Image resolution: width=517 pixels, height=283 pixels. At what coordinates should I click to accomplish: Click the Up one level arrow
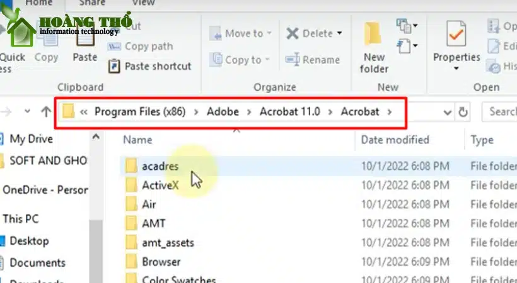(x=46, y=112)
